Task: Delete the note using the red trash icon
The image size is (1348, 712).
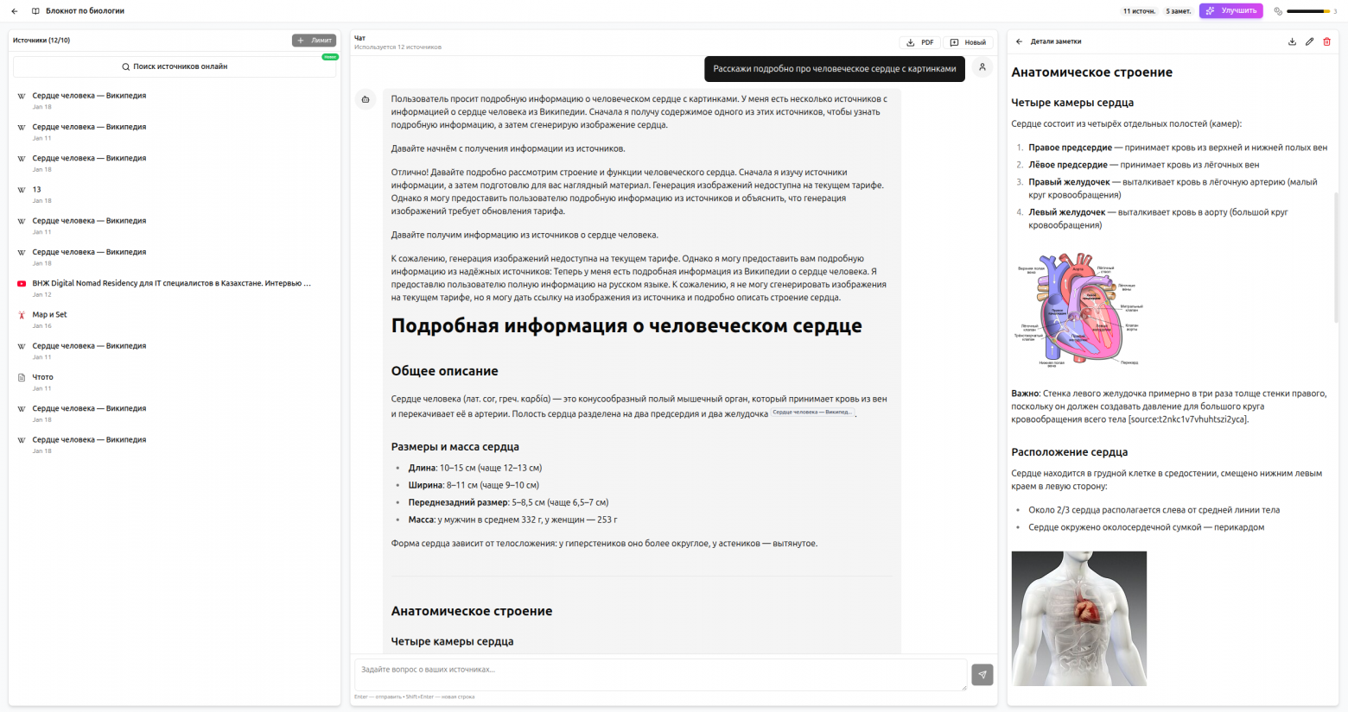Action: pos(1328,41)
